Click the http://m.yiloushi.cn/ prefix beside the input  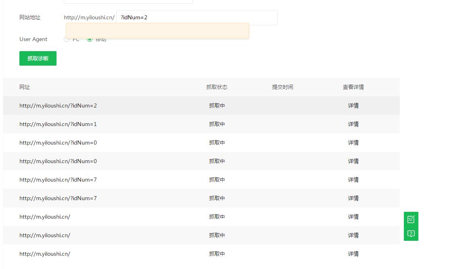[89, 18]
